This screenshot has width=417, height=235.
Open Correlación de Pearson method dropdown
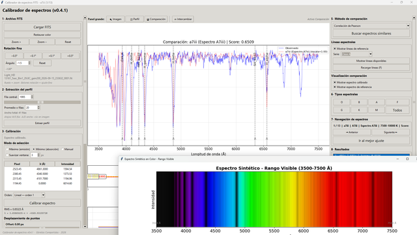[371, 26]
